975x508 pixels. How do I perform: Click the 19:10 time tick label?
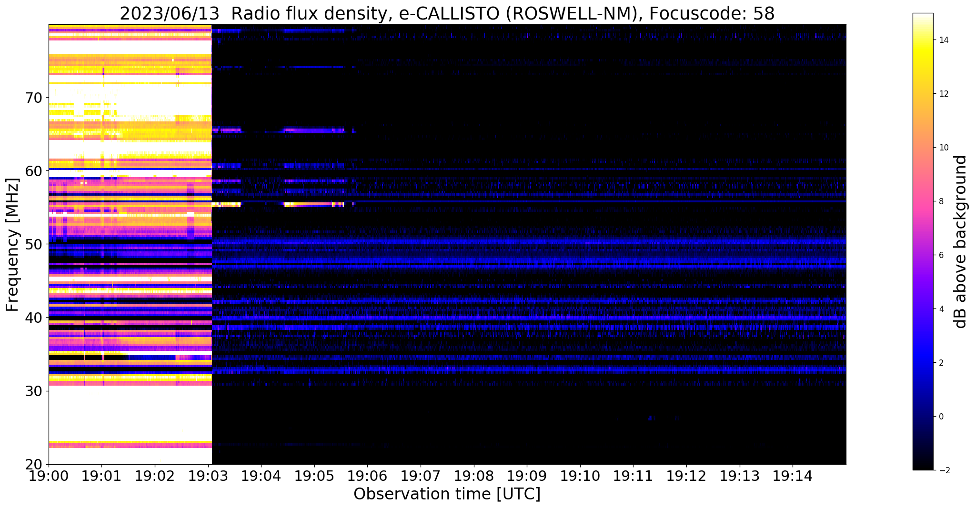(x=580, y=476)
